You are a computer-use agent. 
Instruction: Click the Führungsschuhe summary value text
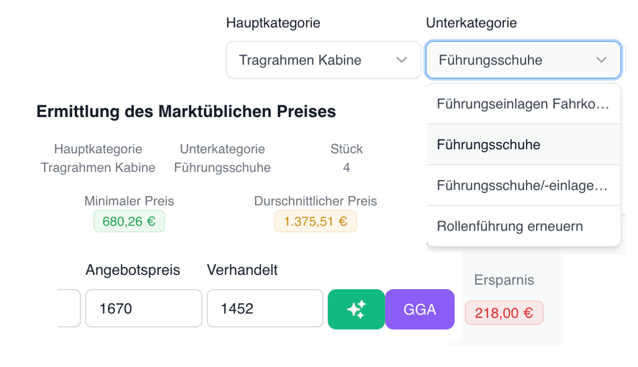[222, 168]
